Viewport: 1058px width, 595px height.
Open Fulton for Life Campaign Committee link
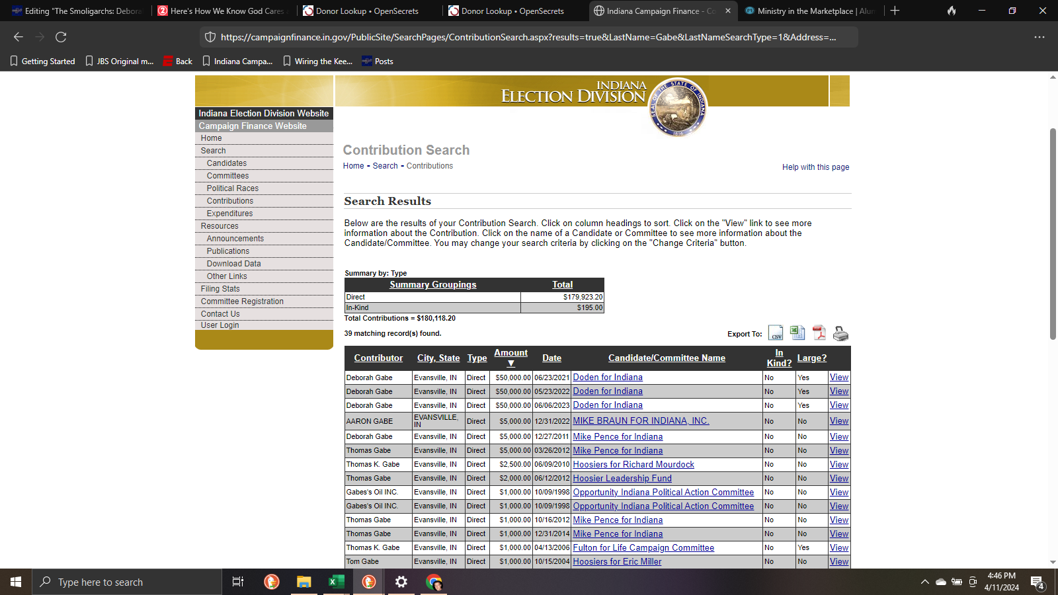click(x=643, y=548)
